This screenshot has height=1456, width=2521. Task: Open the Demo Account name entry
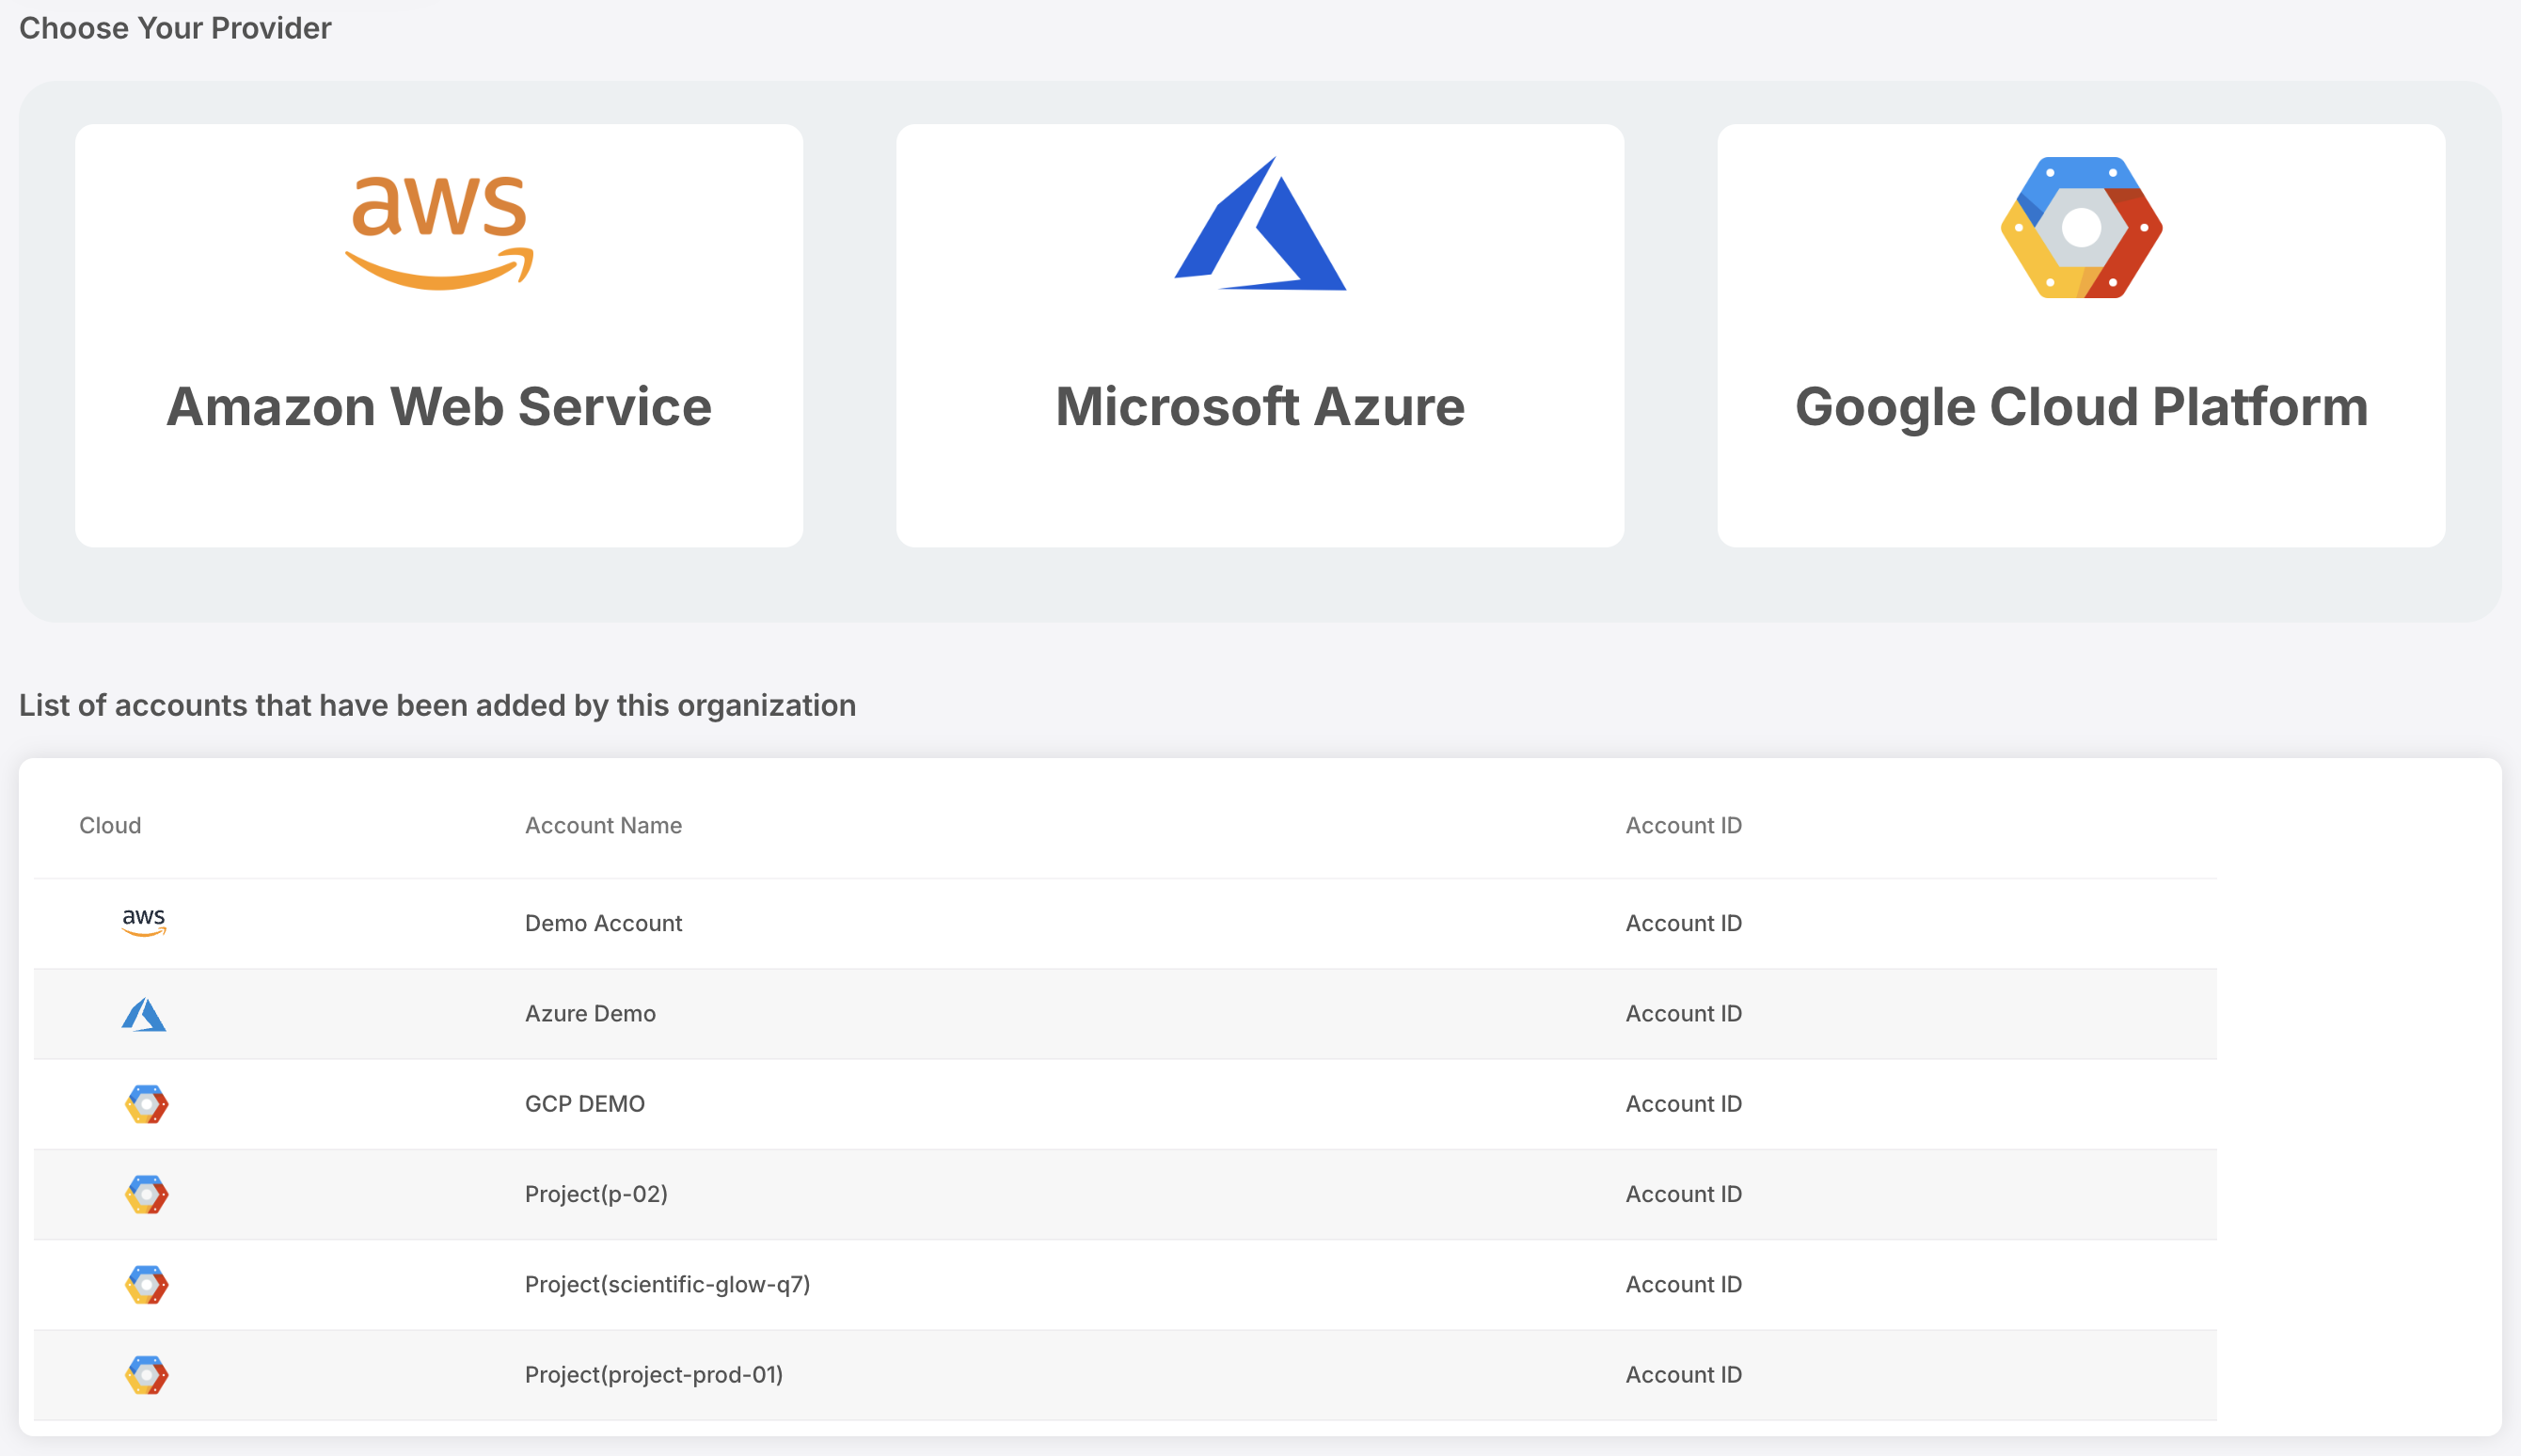pos(603,923)
